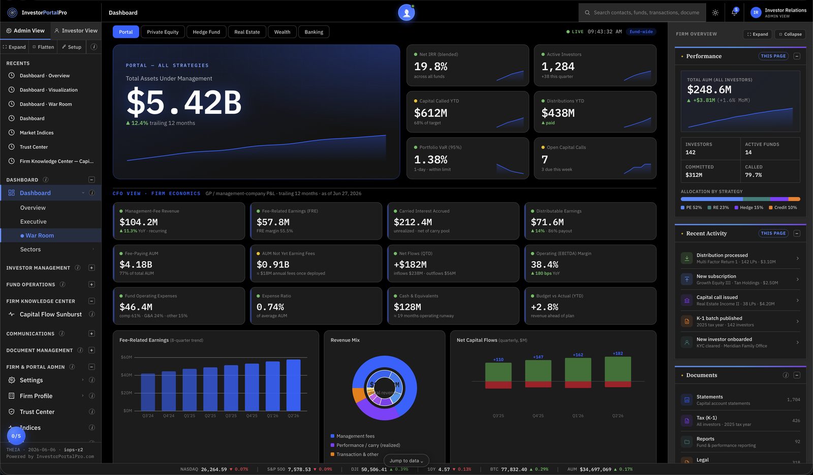Click the clock icon beside Market Indices
The image size is (813, 475).
pyautogui.click(x=12, y=133)
